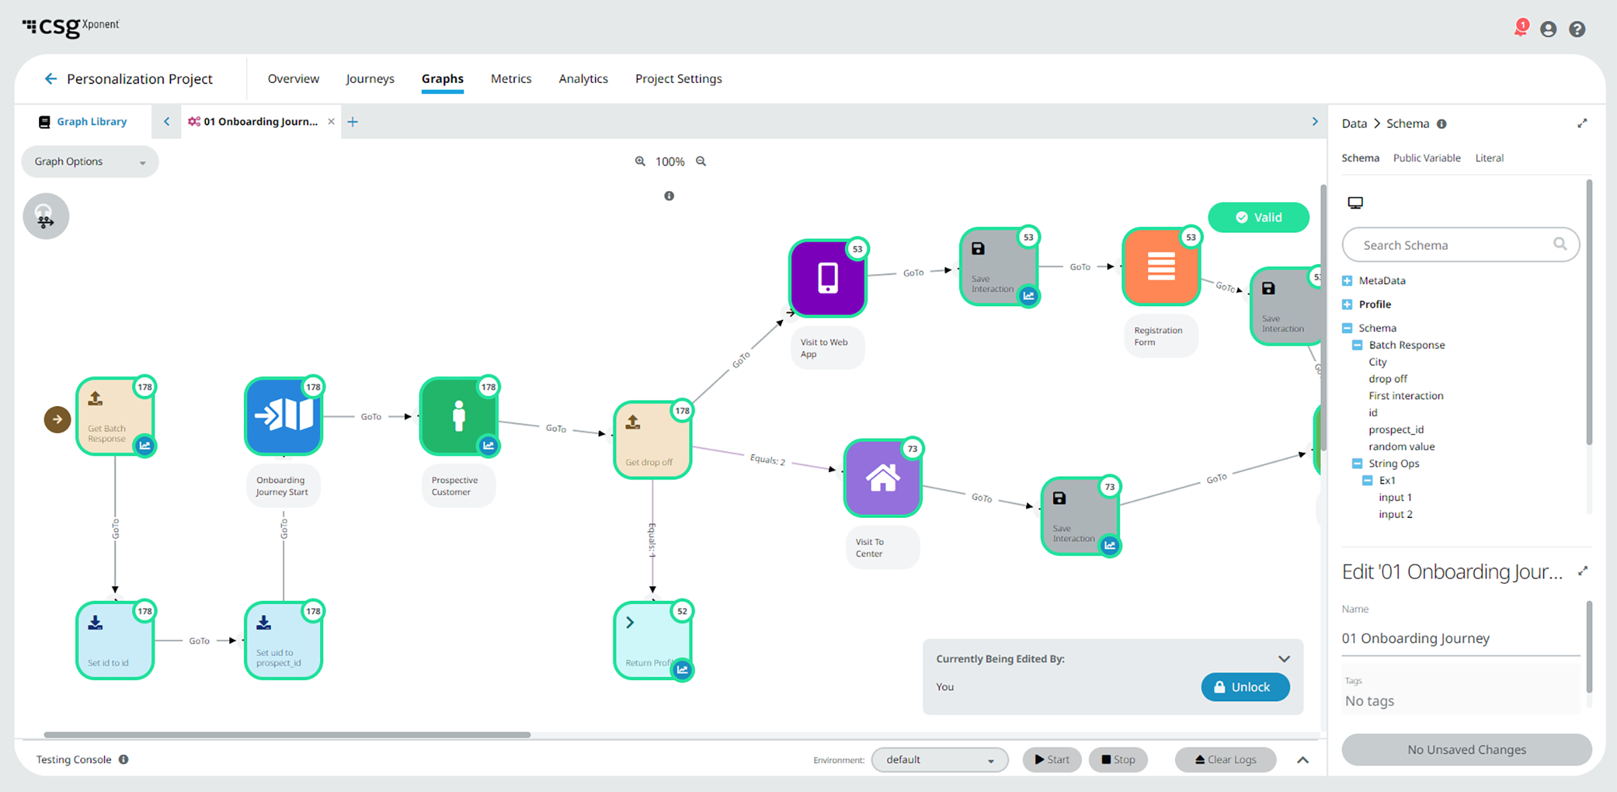
Task: Select the Onboarding Journey Start node
Action: click(283, 416)
